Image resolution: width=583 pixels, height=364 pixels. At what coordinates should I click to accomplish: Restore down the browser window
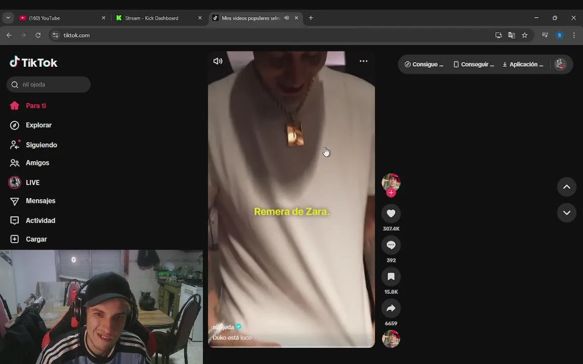pos(555,18)
